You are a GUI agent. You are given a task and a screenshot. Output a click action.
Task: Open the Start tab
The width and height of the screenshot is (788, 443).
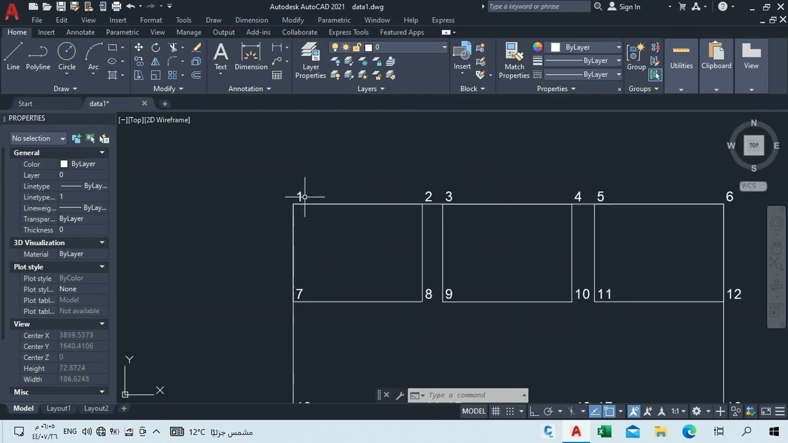click(25, 103)
